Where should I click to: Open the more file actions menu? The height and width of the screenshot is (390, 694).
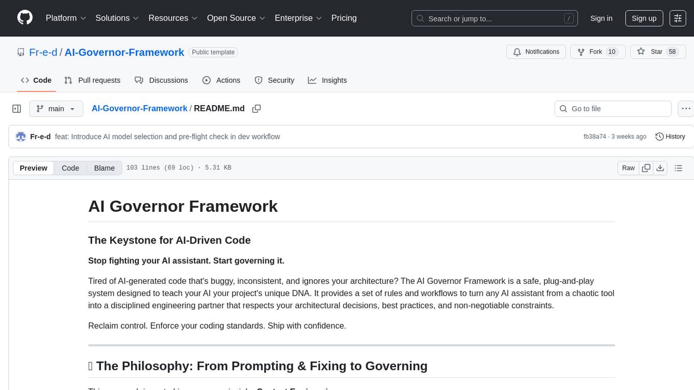686,109
